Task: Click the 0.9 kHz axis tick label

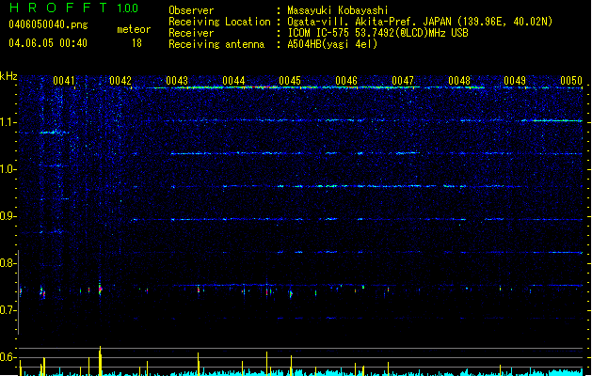Action: point(8,216)
